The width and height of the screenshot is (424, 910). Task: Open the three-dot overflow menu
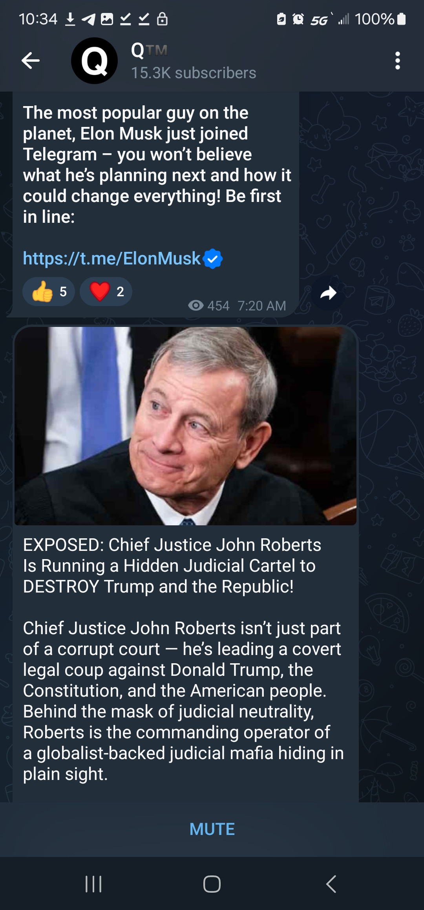click(397, 61)
